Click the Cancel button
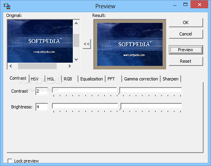The image size is (211, 166). pos(186,34)
